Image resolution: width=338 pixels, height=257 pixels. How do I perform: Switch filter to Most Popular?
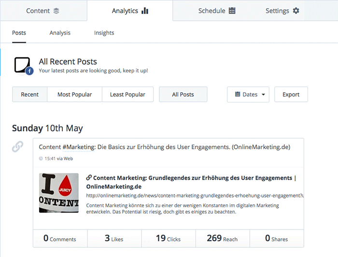74,94
